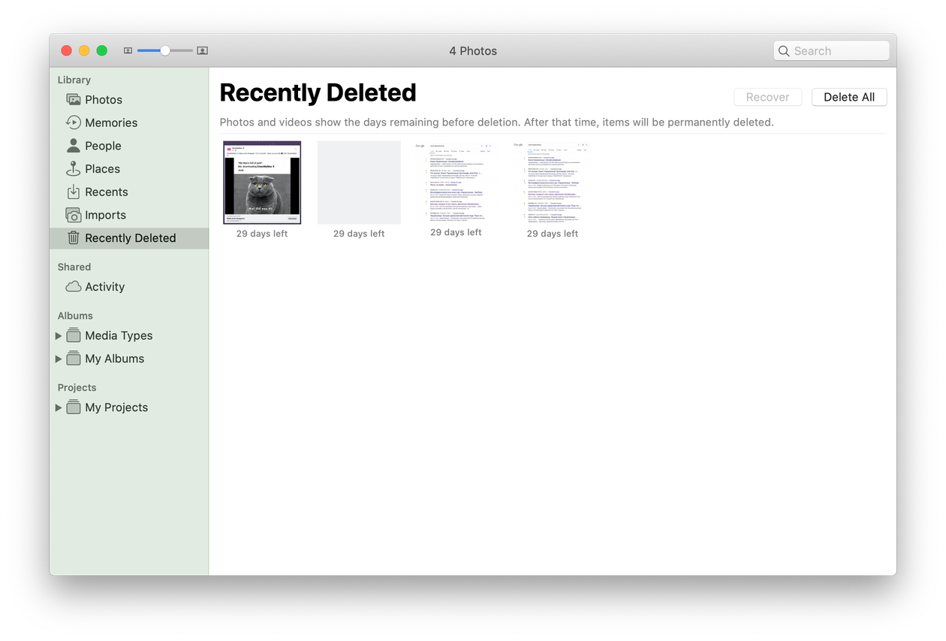Expand the My Albums disclosure triangle
The width and height of the screenshot is (946, 641).
(x=59, y=359)
